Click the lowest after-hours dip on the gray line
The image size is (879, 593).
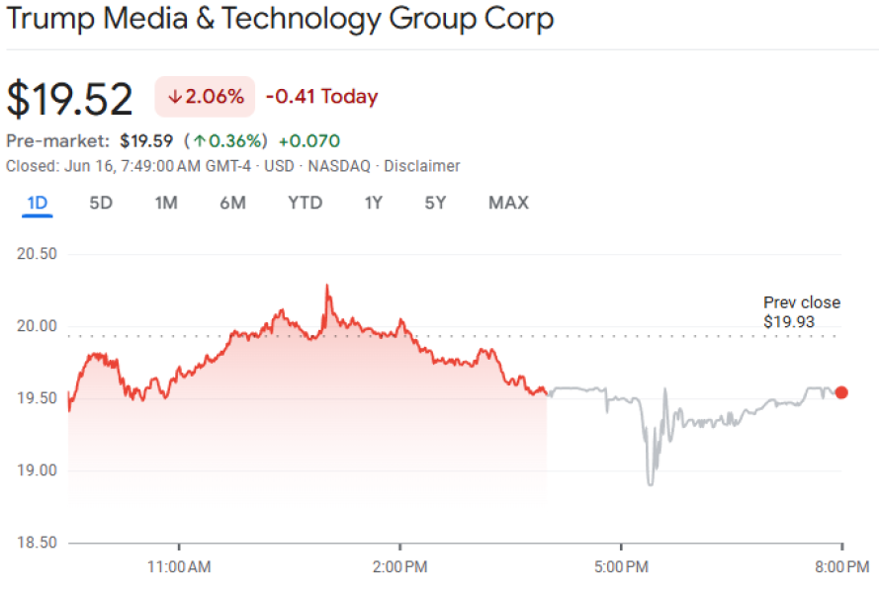(x=650, y=483)
